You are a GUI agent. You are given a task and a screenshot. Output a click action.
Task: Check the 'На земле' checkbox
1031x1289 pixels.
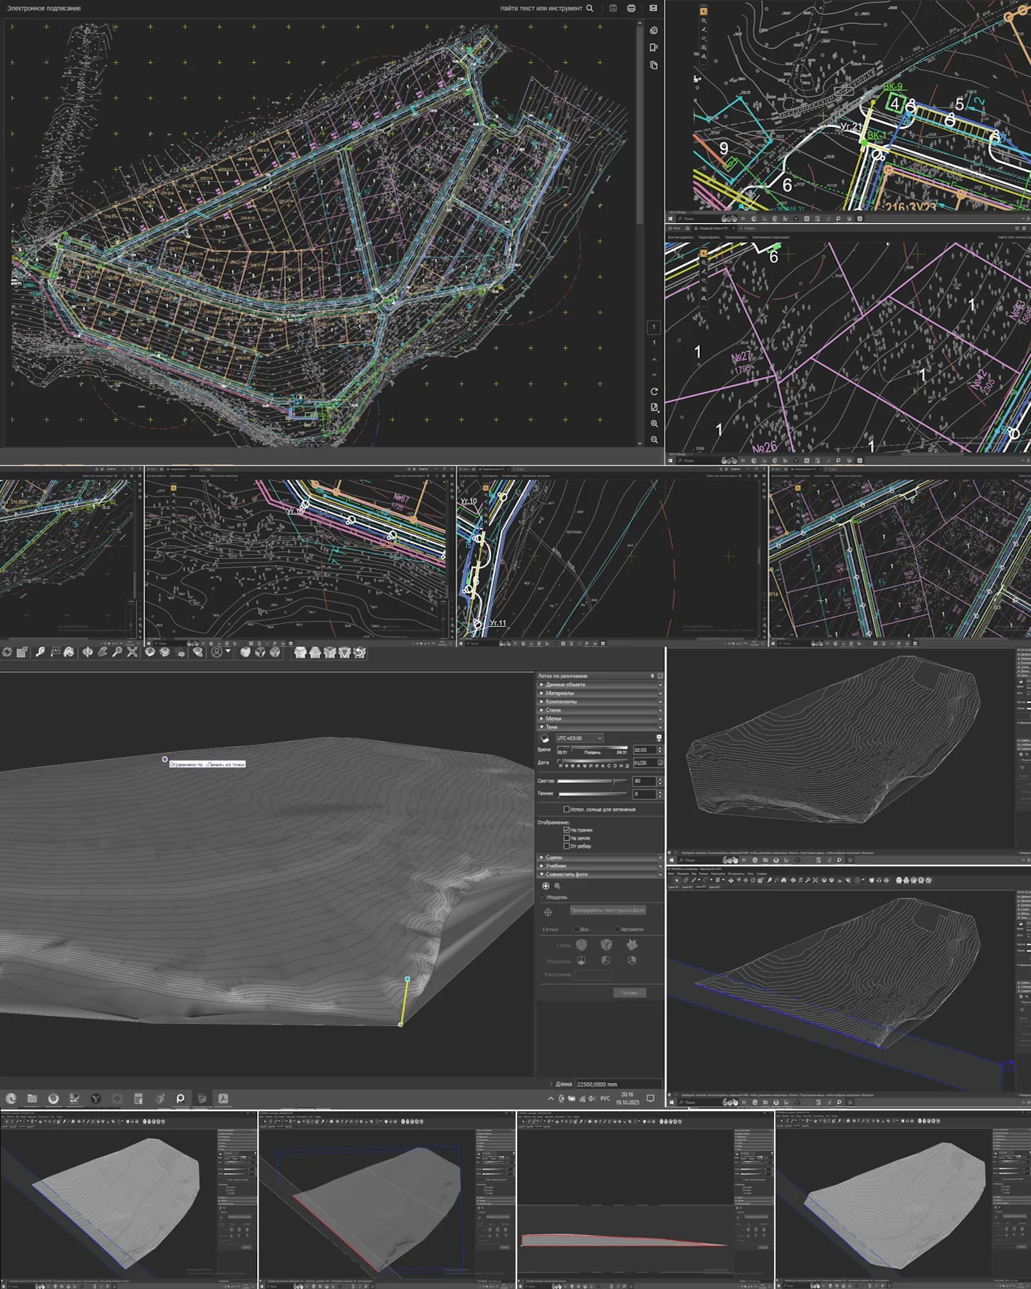pos(566,838)
